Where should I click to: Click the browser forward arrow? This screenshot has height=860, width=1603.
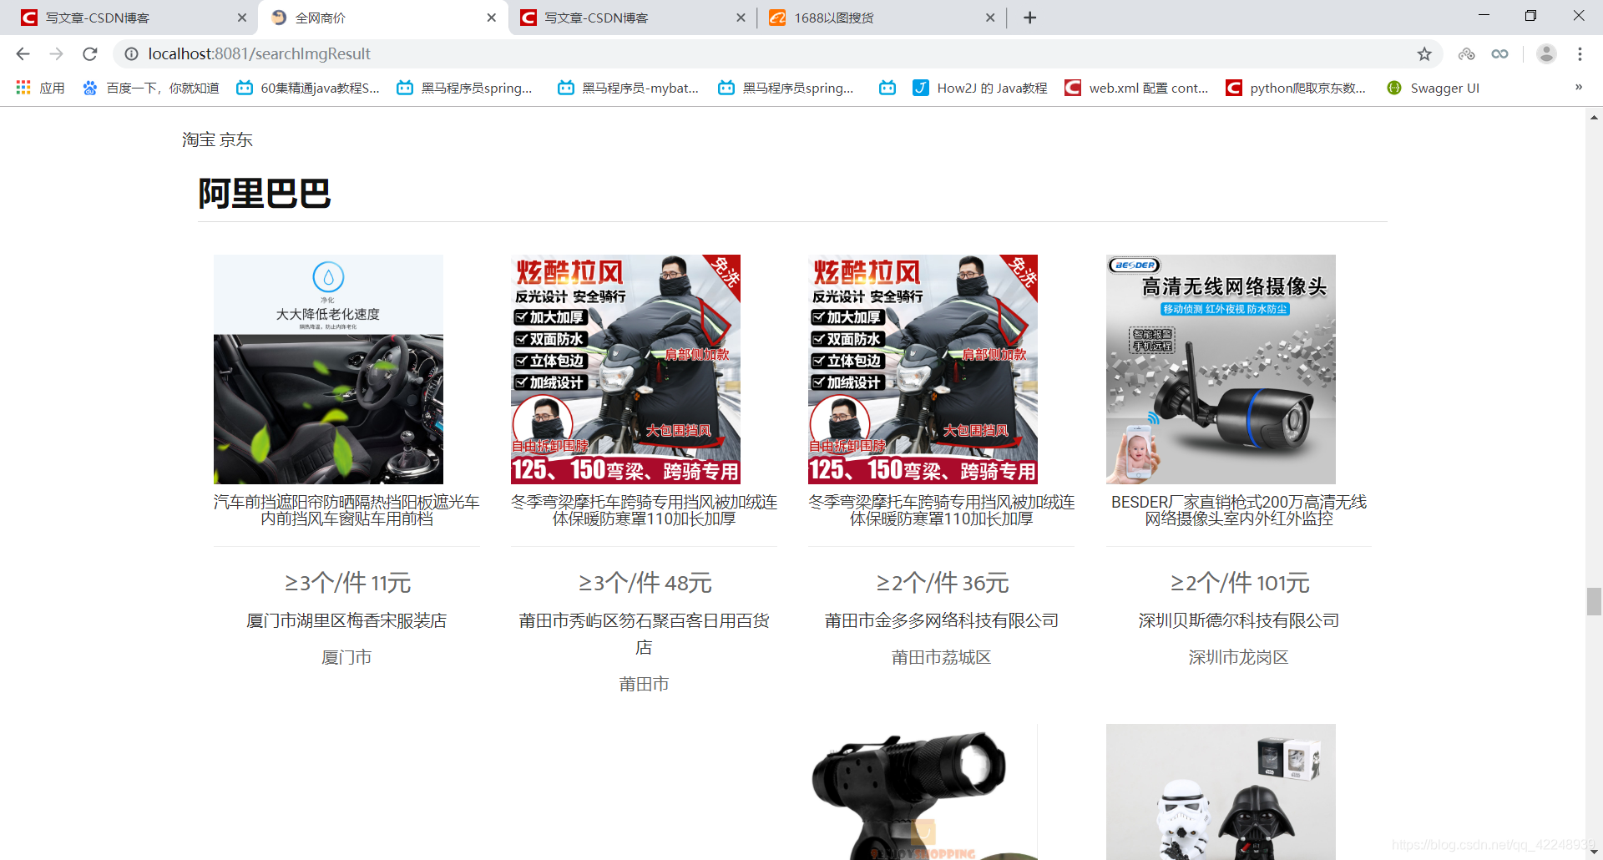56,54
